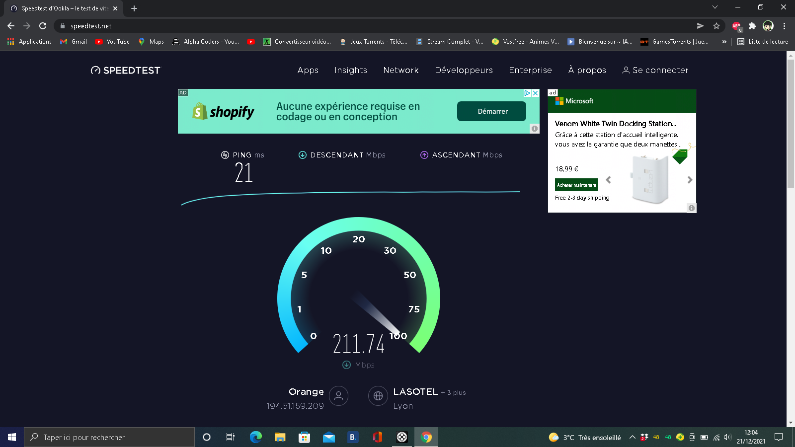Viewport: 795px width, 447px height.
Task: Open File Explorer from the taskbar
Action: pyautogui.click(x=280, y=437)
